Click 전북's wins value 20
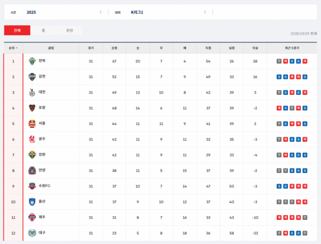 coord(138,61)
